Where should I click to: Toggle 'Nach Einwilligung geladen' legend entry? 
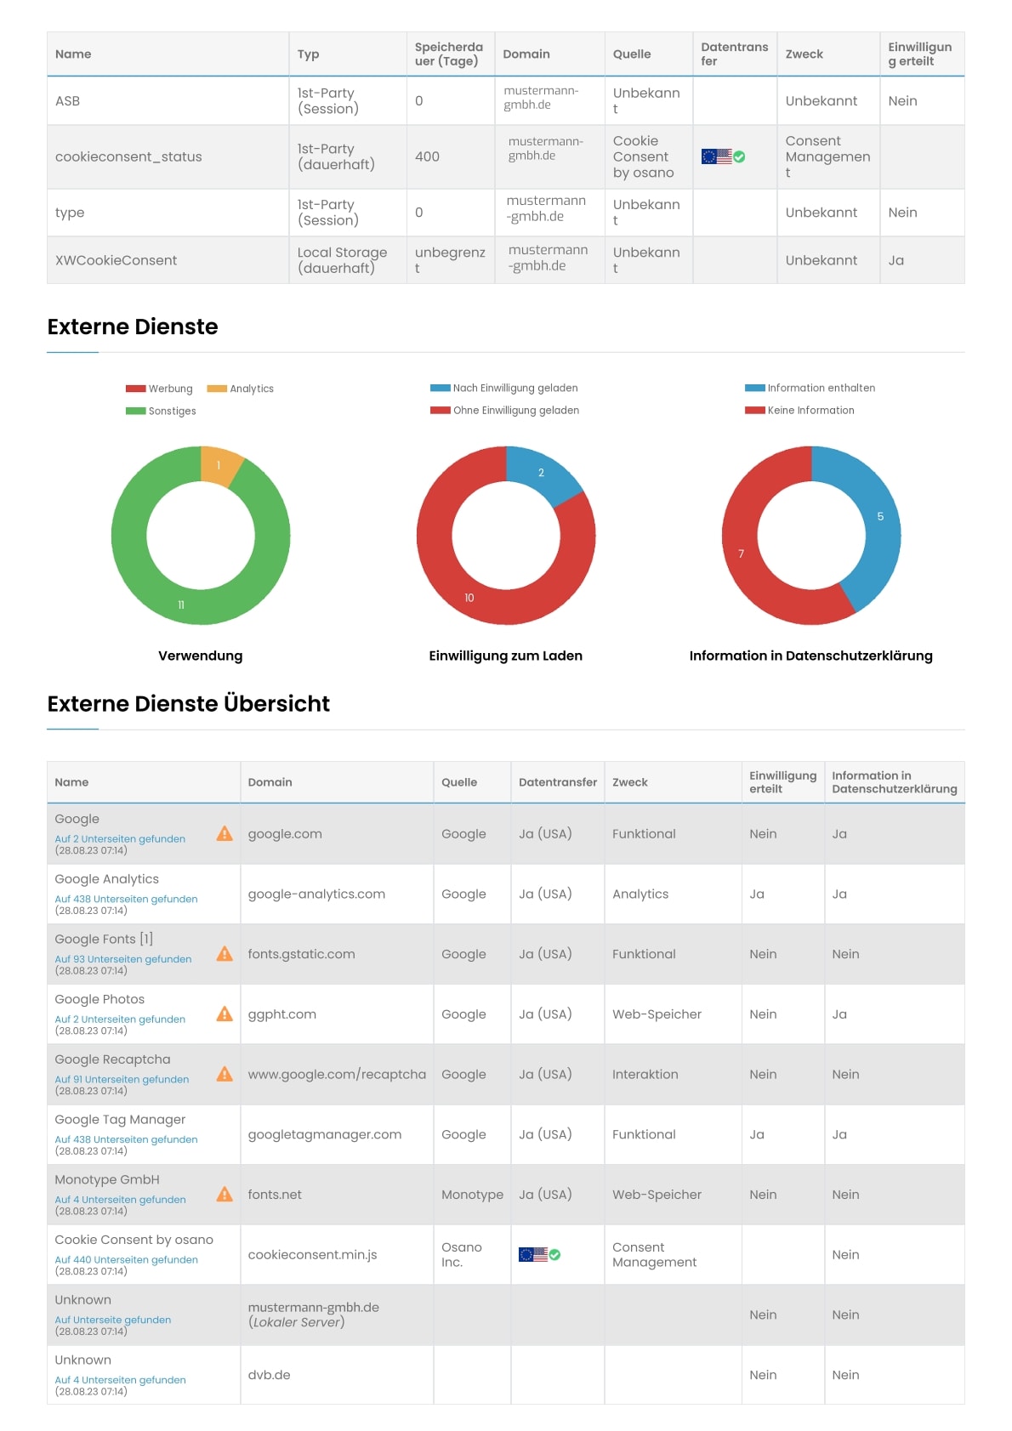pos(504,388)
